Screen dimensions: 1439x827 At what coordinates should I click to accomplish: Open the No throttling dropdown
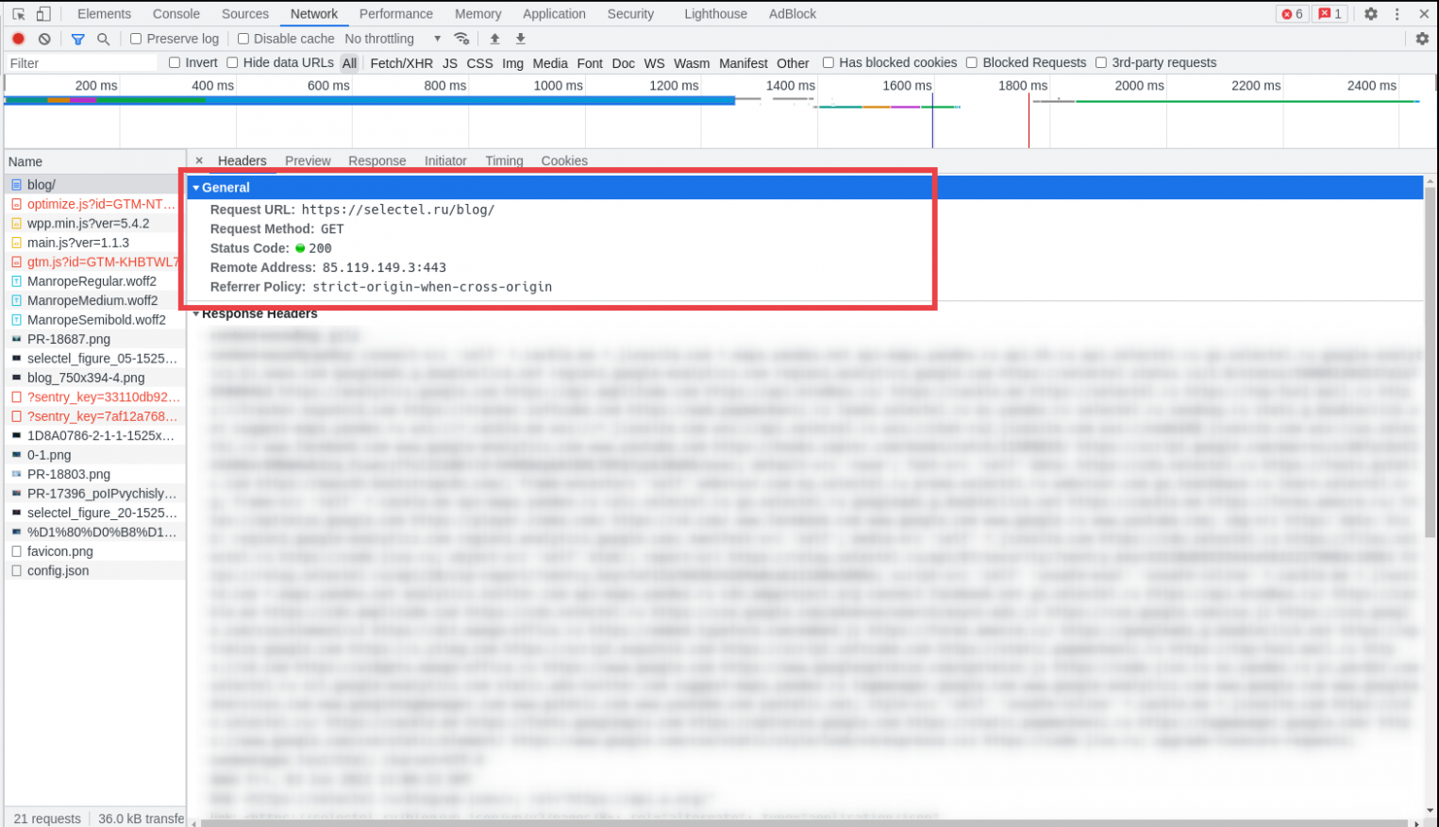tap(392, 39)
